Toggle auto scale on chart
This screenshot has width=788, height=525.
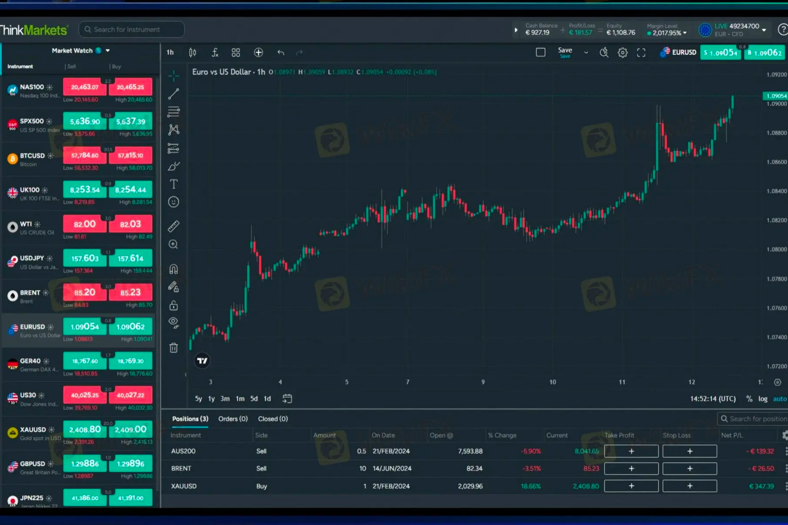click(x=779, y=399)
